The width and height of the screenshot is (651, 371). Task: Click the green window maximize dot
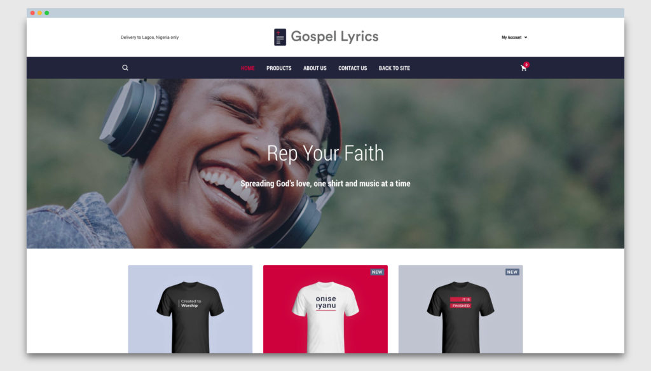[47, 13]
